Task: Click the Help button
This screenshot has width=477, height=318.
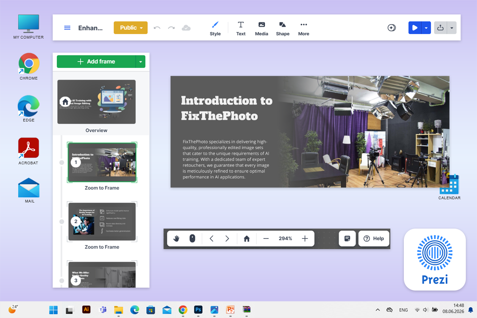Action: (x=374, y=239)
